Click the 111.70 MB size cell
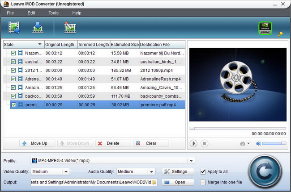The width and height of the screenshot is (291, 192). (x=120, y=96)
